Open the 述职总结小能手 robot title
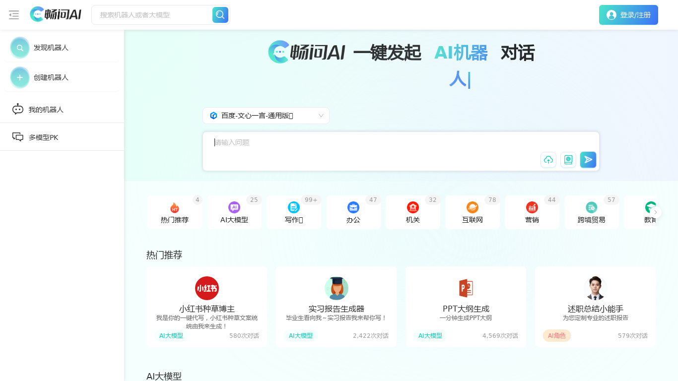Viewport: 678px width, 381px height. [596, 309]
